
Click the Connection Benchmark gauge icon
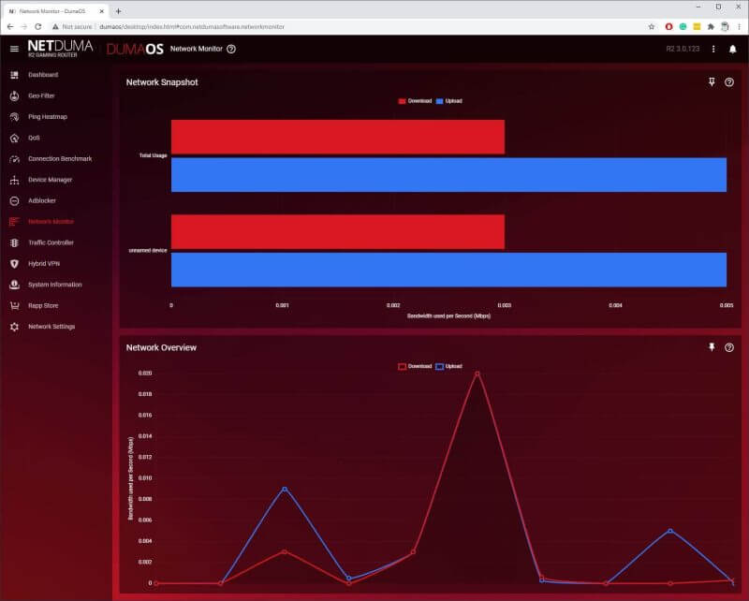tap(14, 159)
